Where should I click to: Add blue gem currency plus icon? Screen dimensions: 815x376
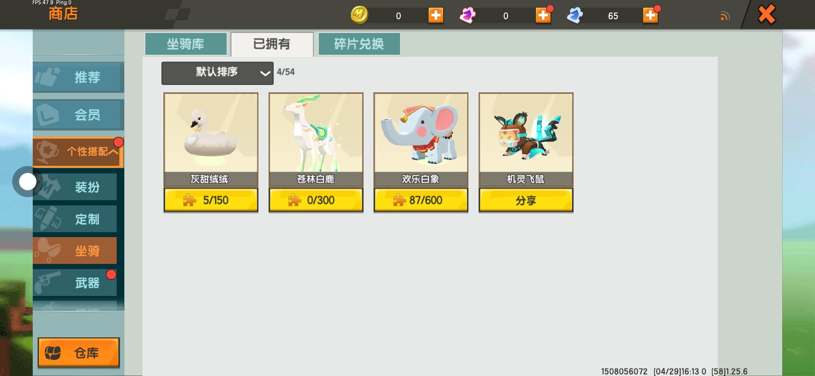point(650,16)
